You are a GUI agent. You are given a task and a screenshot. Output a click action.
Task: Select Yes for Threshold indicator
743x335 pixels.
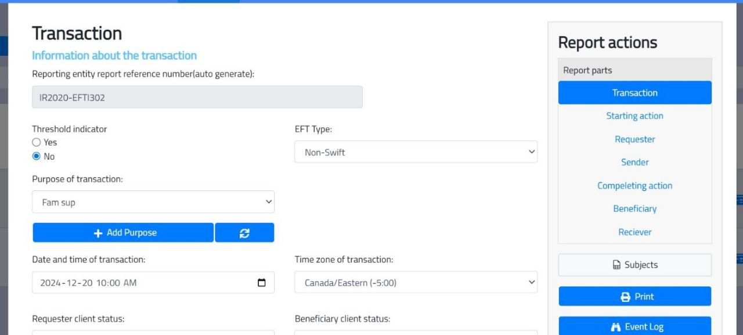[37, 142]
